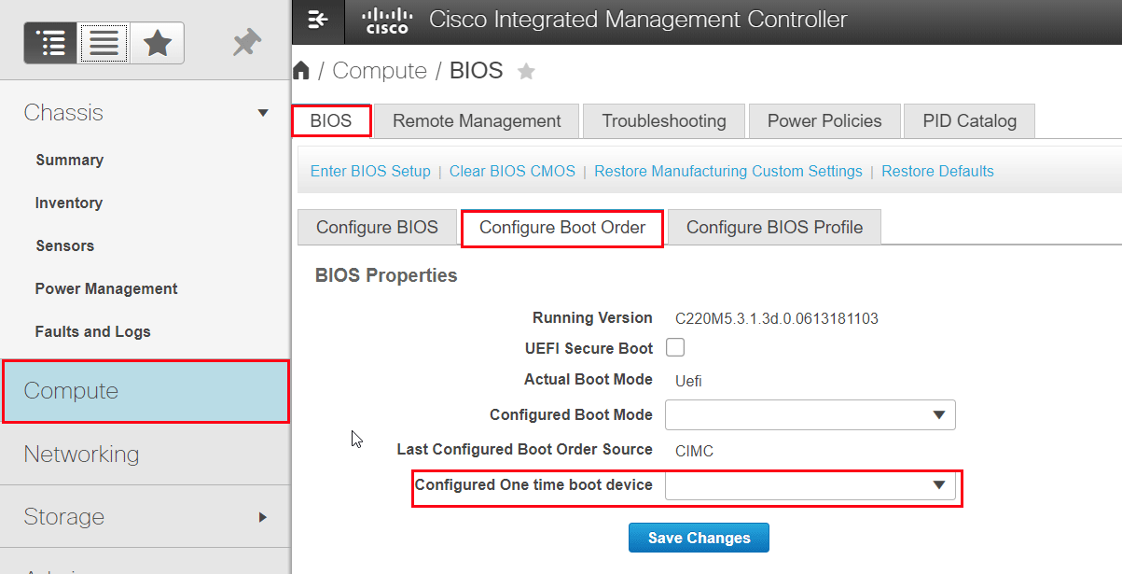The width and height of the screenshot is (1122, 574).
Task: Open Configured One time boot device dropdown
Action: (x=810, y=485)
